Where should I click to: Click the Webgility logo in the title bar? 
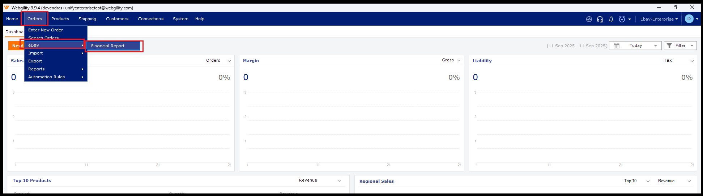7,8
